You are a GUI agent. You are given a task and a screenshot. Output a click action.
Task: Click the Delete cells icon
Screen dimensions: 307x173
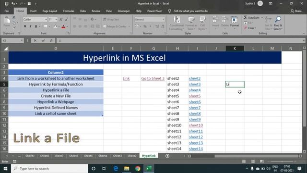point(224,20)
